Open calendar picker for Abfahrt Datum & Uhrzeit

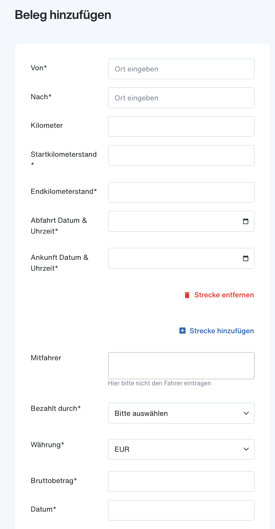tap(246, 221)
